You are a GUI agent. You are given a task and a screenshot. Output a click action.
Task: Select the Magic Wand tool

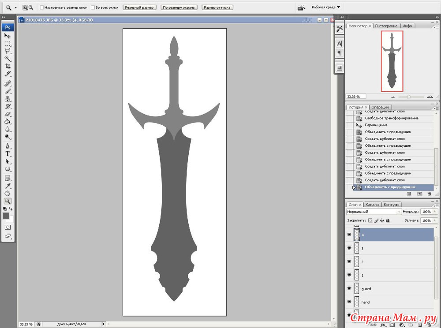tap(7, 59)
